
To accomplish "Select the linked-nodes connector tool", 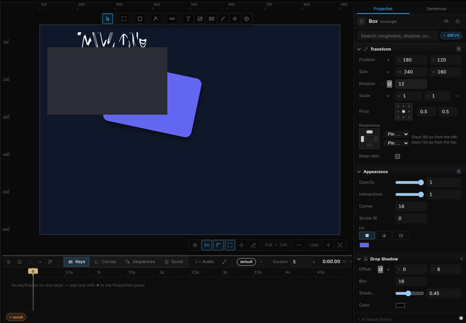I will point(172,19).
